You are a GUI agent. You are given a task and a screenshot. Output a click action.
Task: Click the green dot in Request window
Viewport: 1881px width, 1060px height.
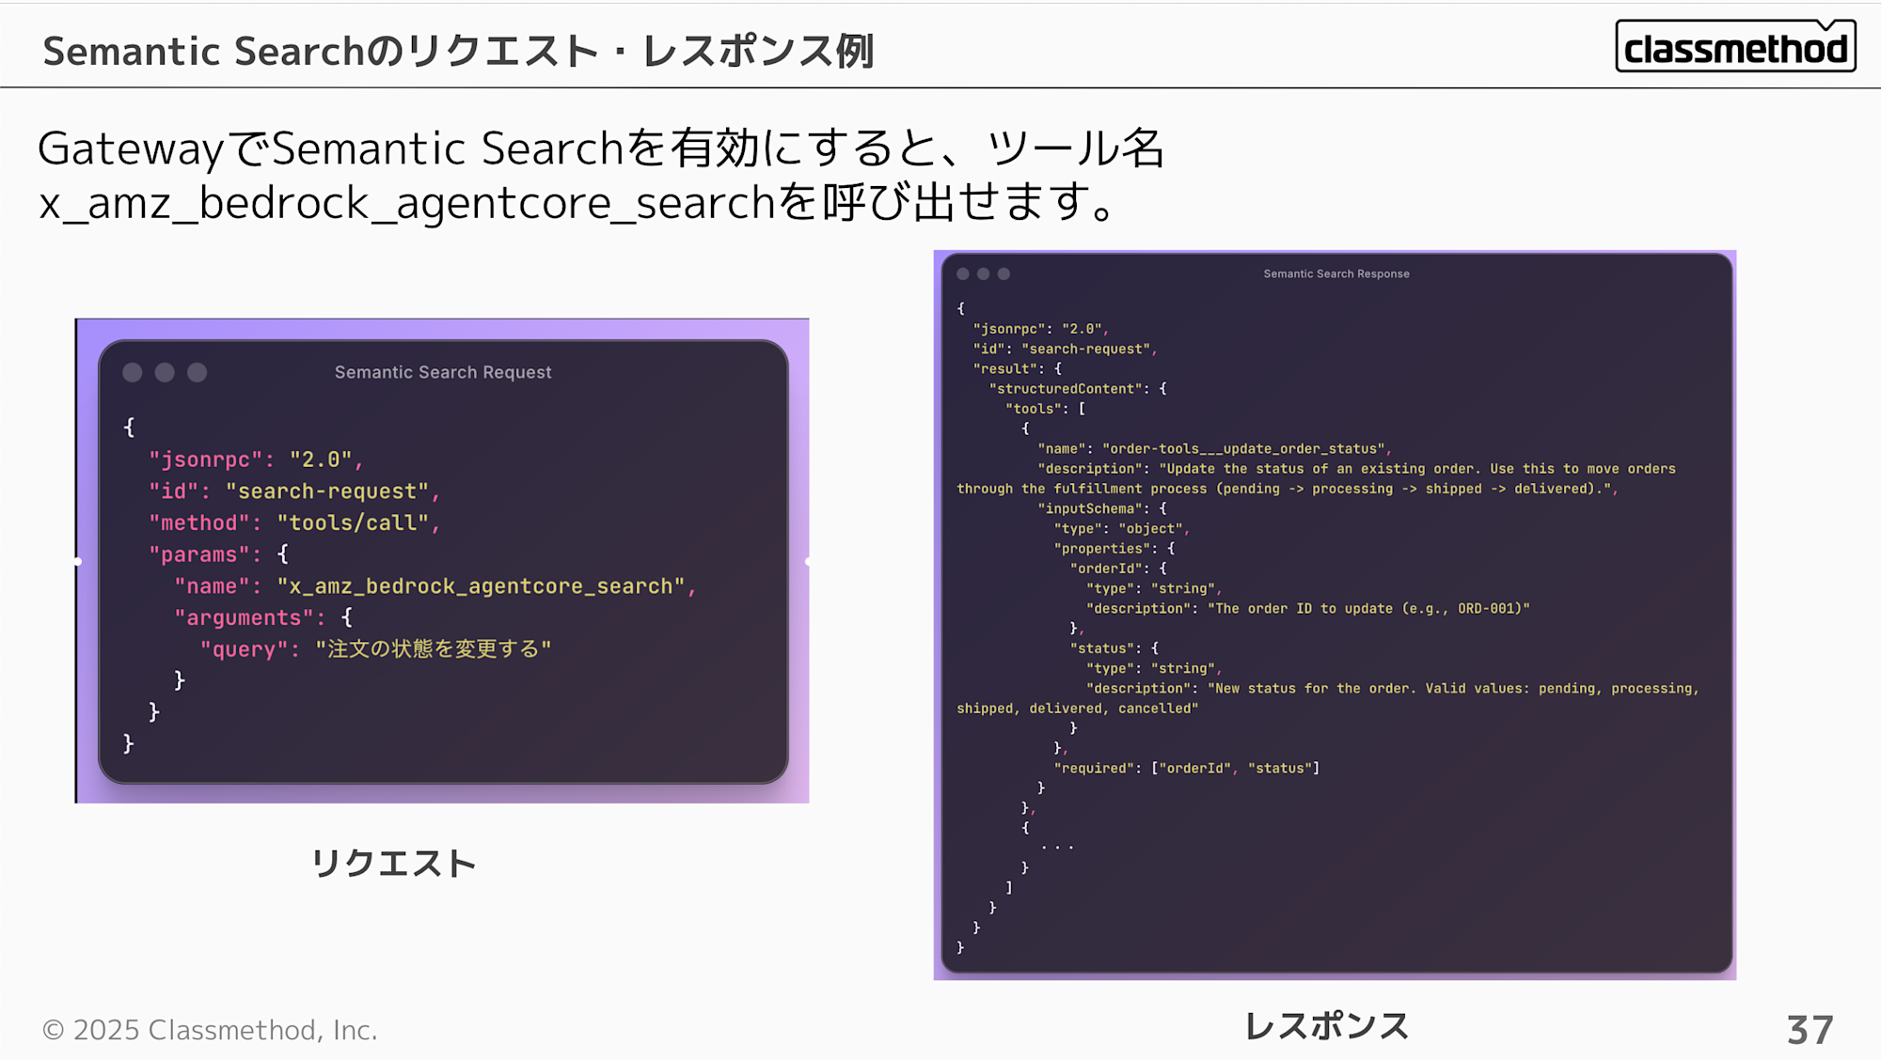point(197,372)
